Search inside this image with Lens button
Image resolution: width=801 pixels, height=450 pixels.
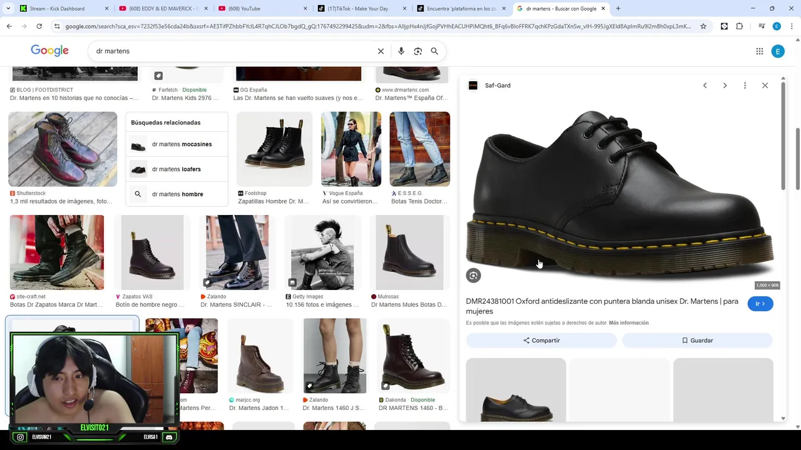473,276
